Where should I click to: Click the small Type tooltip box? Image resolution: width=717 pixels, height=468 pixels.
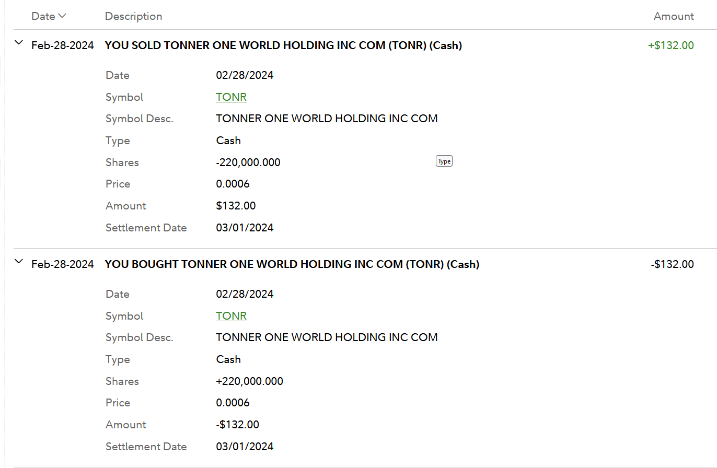tap(444, 161)
